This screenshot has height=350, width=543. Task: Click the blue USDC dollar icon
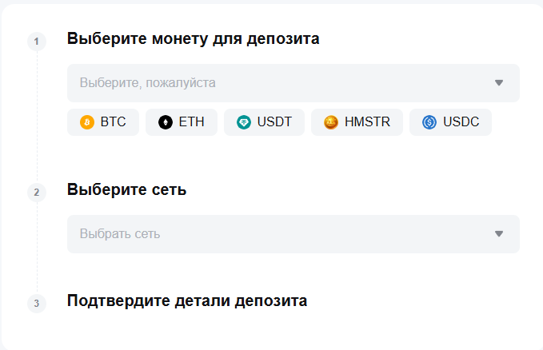click(x=429, y=122)
